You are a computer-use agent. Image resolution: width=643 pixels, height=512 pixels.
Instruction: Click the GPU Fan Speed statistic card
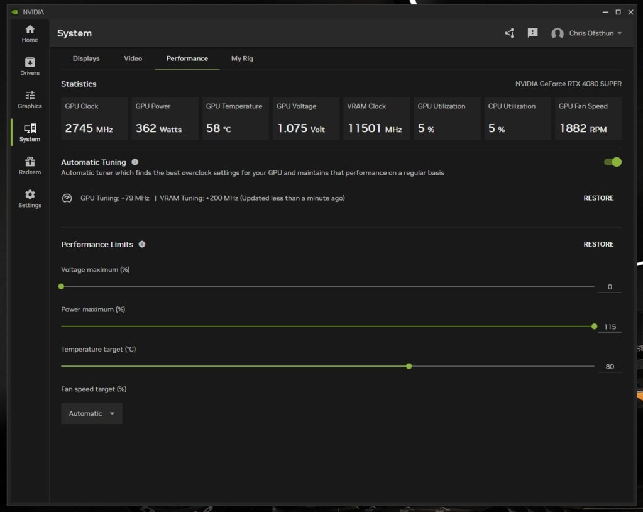pos(588,118)
